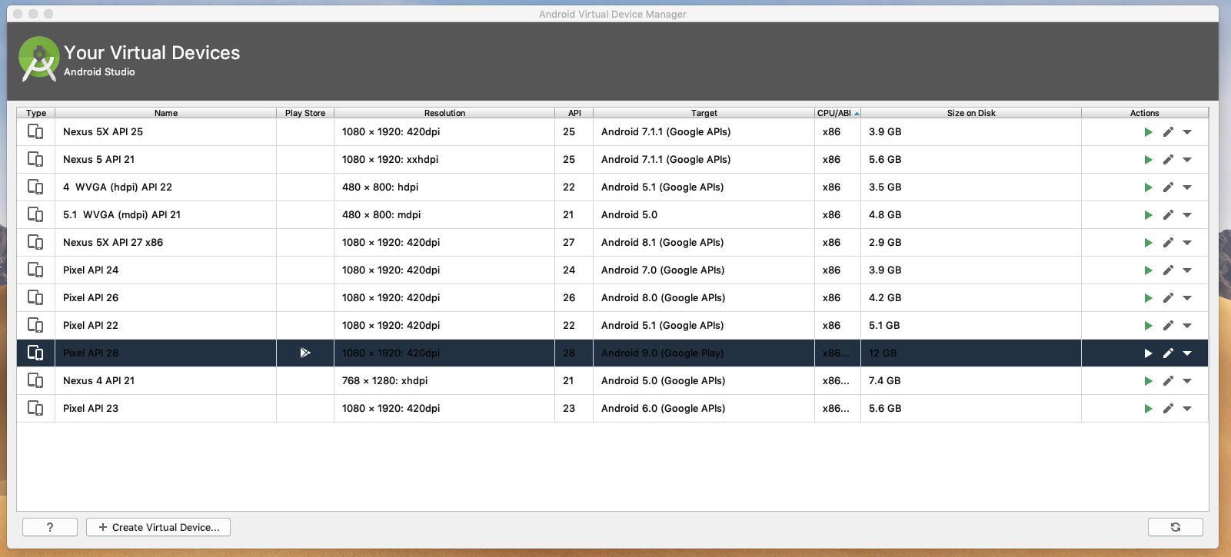Launch the Nexus 5X API 25 emulator
The image size is (1231, 557).
click(1148, 132)
